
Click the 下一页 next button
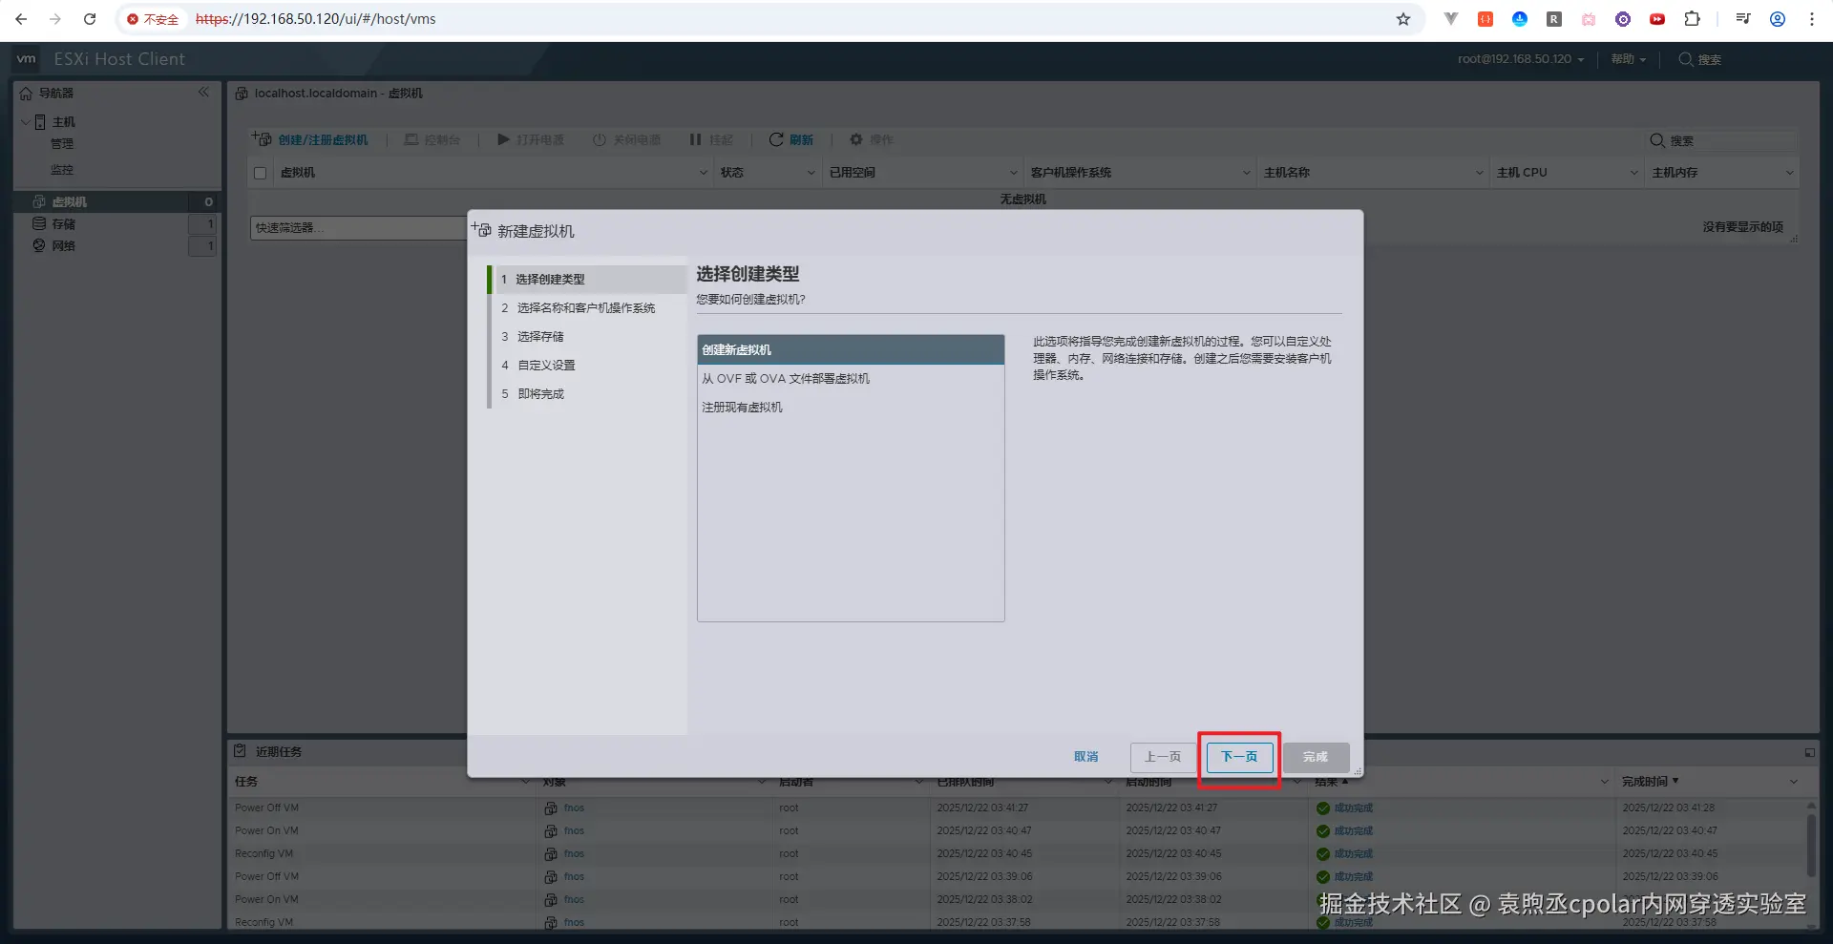click(1239, 757)
